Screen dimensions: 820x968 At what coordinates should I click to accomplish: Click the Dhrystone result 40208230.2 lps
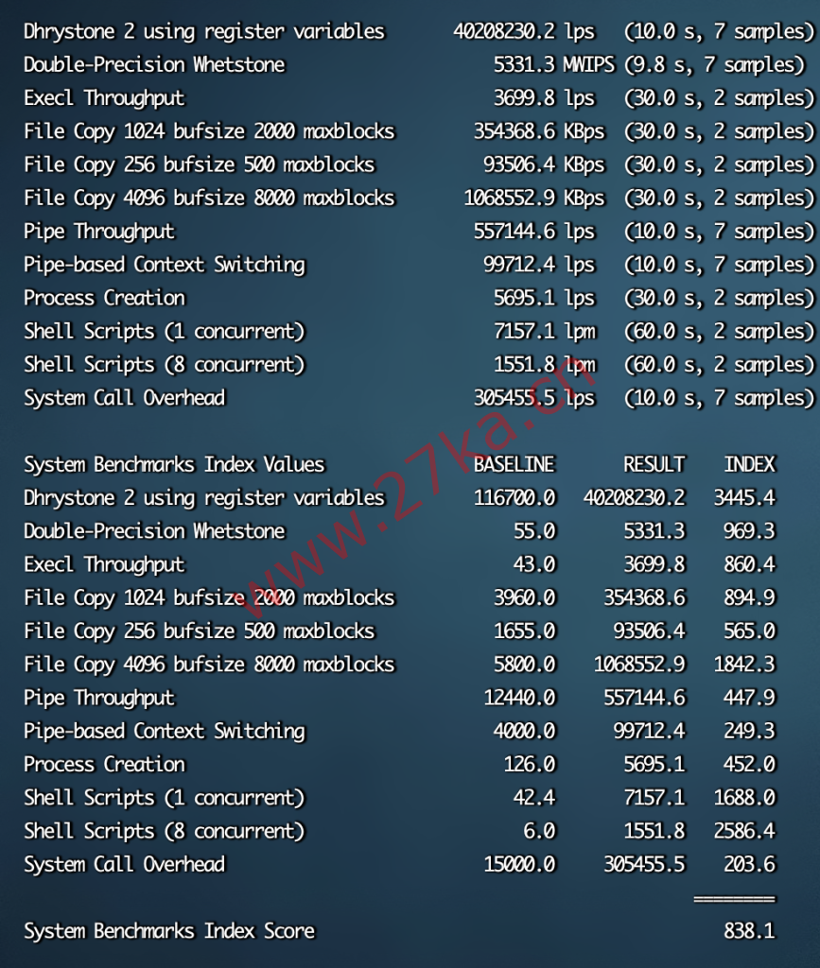coord(524,31)
